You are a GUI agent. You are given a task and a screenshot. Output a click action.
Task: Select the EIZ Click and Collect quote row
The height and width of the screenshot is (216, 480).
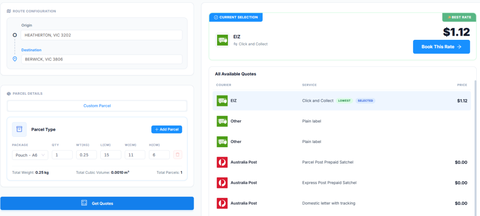341,101
